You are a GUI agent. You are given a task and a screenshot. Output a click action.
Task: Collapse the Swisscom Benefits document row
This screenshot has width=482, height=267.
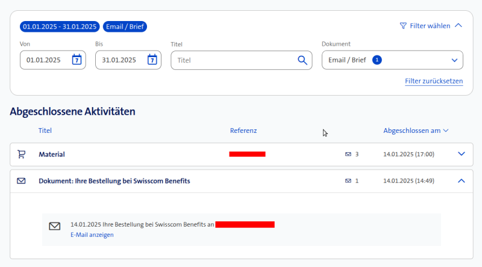pyautogui.click(x=462, y=180)
